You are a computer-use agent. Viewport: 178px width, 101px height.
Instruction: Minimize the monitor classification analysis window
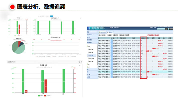[x=77, y=62]
